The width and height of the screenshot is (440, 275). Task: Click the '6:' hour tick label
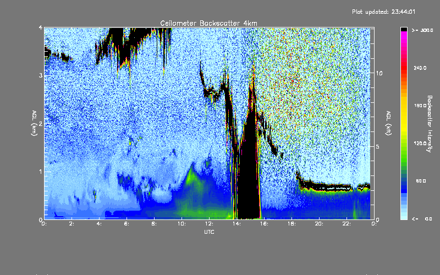coord(127,224)
